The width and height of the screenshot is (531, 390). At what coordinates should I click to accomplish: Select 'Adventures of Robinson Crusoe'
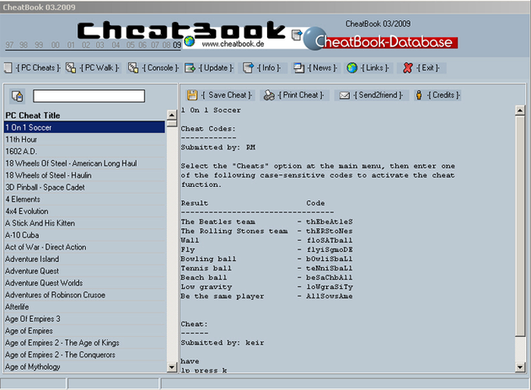coord(84,295)
